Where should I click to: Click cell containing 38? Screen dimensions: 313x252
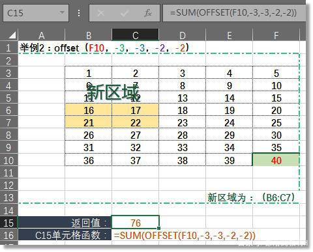[183, 160]
